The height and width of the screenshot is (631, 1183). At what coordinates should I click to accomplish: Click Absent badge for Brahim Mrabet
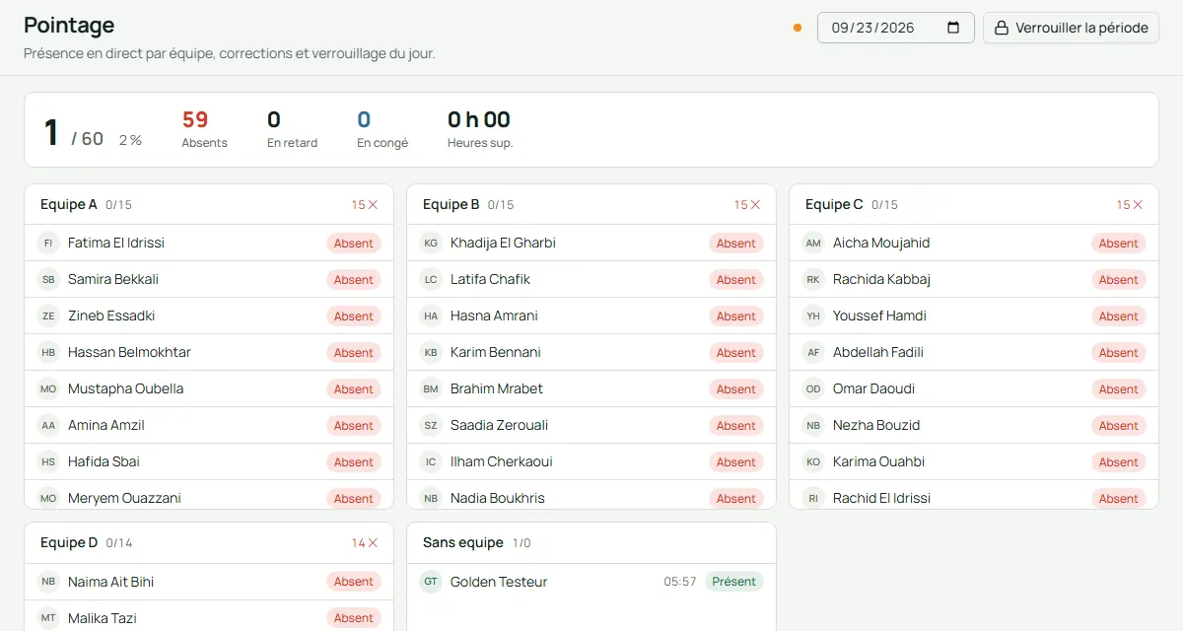736,388
